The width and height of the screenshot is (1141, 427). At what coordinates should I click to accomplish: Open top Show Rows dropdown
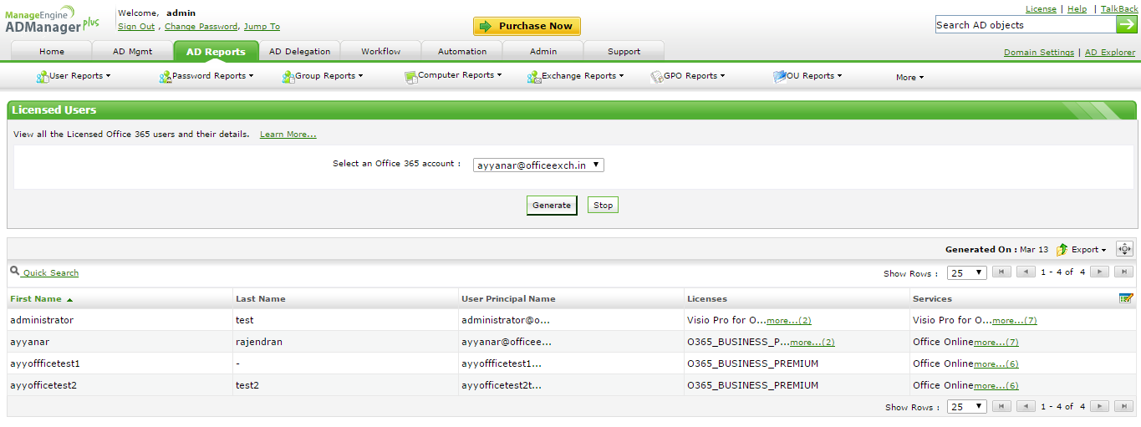tap(968, 272)
